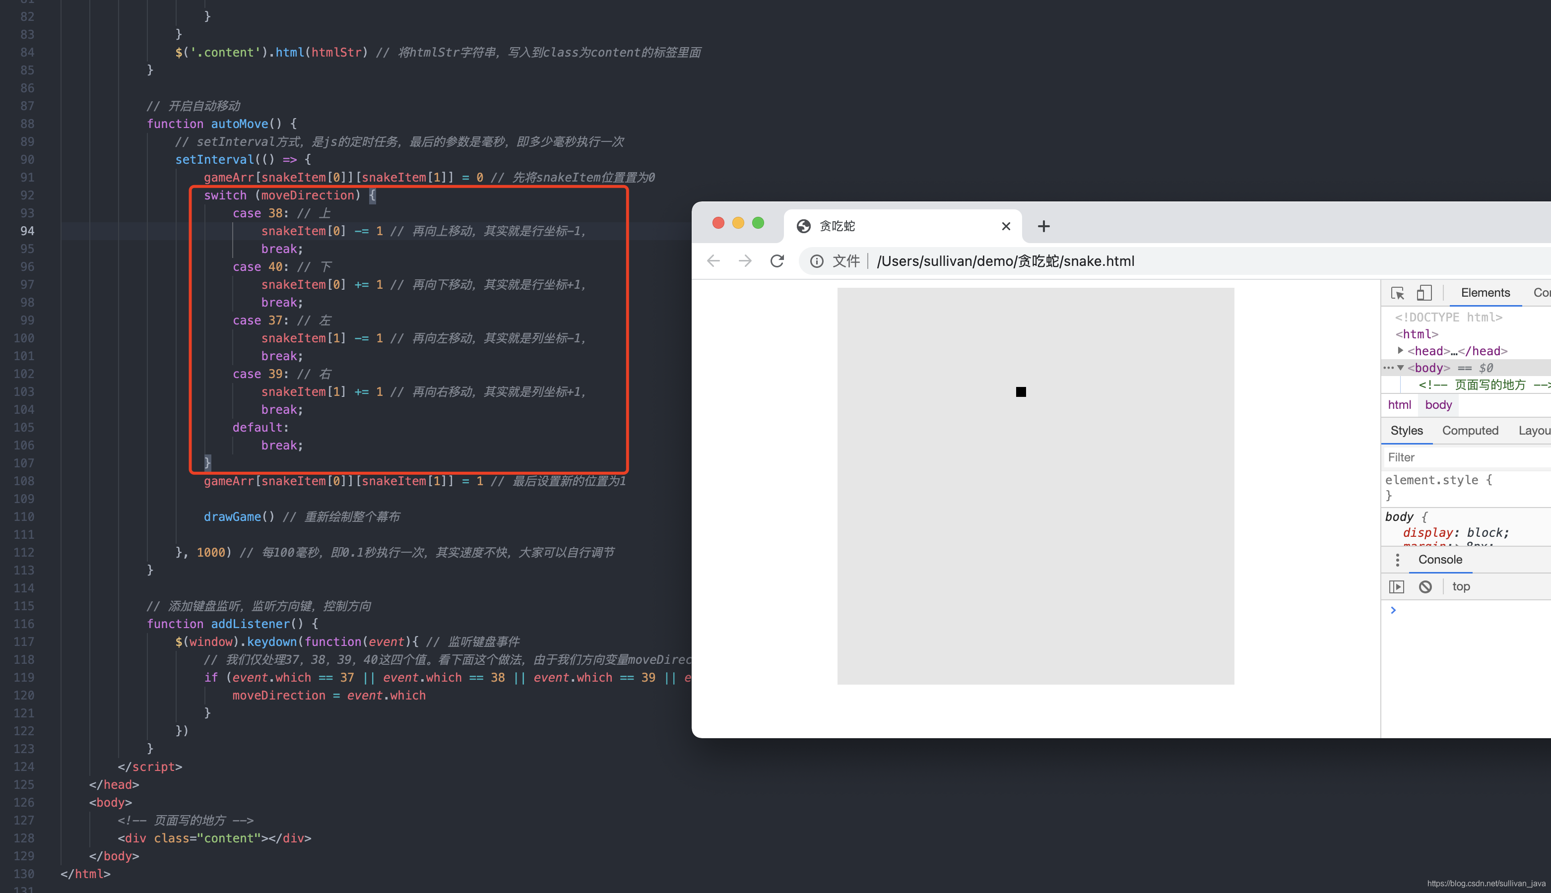Click the addListener function name in editor
Viewport: 1551px width, 893px height.
pyautogui.click(x=250, y=624)
